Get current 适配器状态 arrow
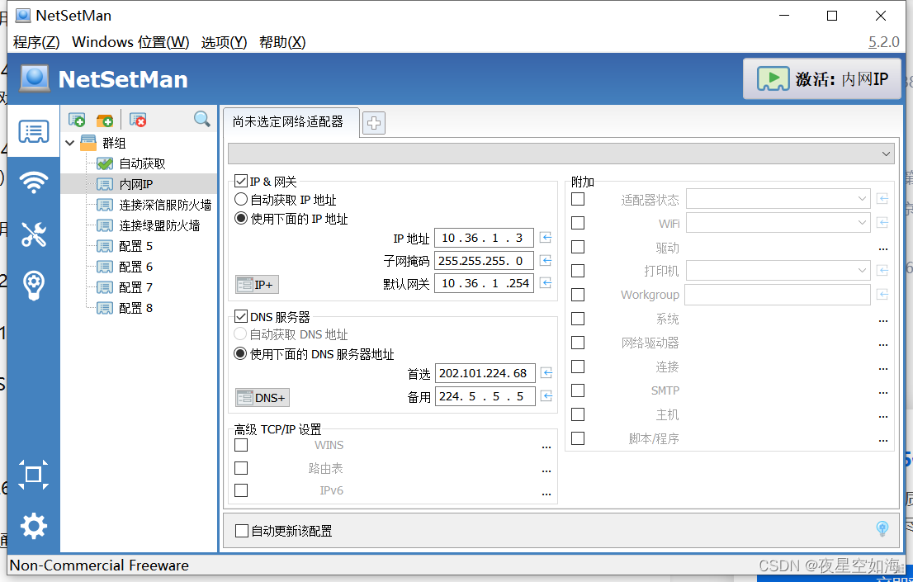913x582 pixels. click(x=882, y=199)
